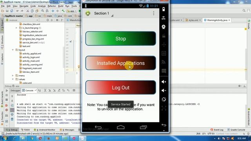Click the Save All toolbar icon

(x=7, y=11)
